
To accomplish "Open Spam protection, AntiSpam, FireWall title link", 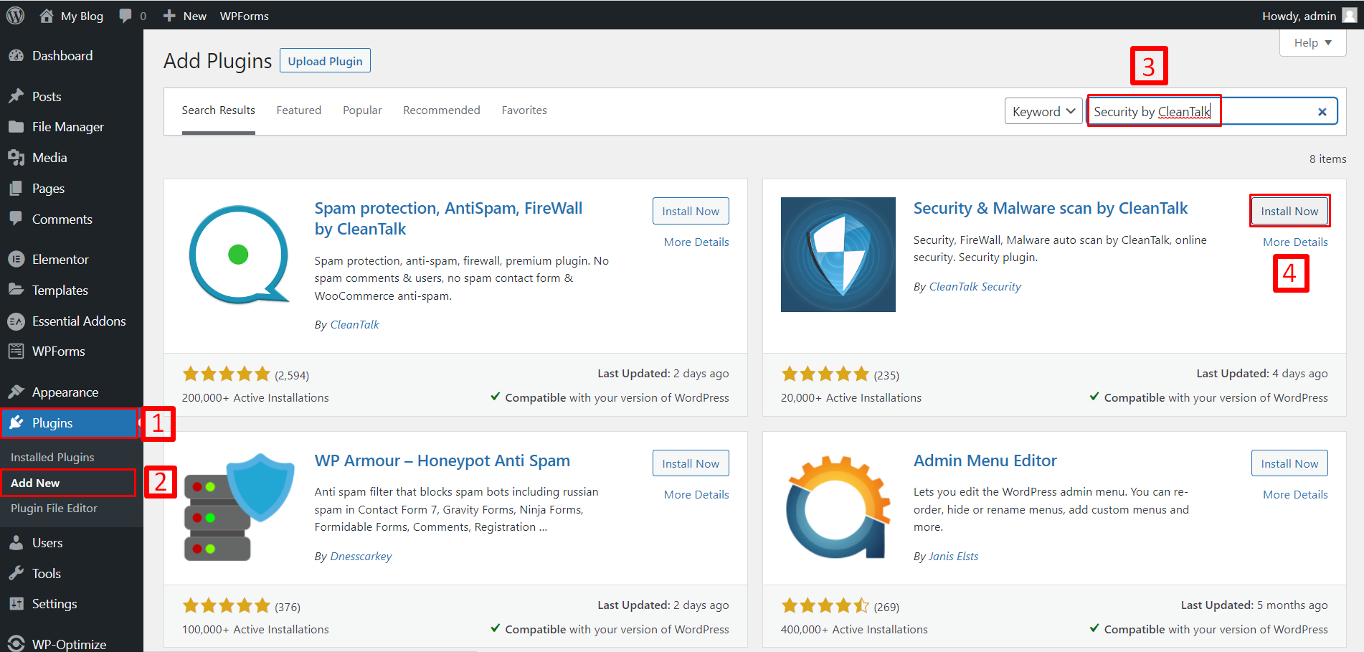I will pos(448,219).
